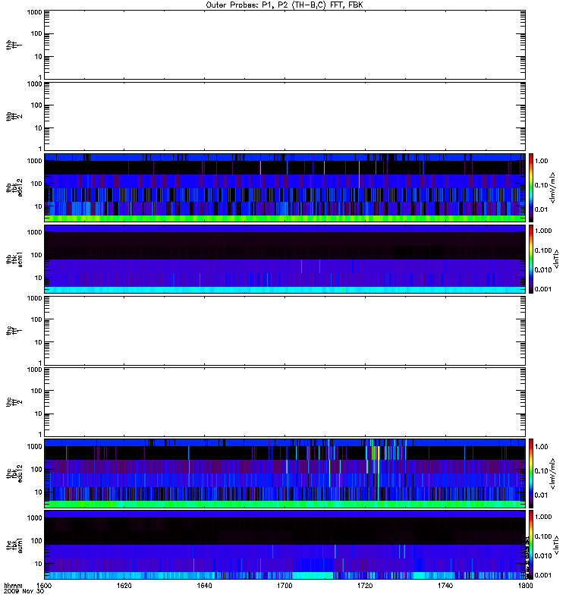Click the "0.10" label on thb edc12 color bar
This screenshot has height=607, width=569.
click(x=542, y=185)
